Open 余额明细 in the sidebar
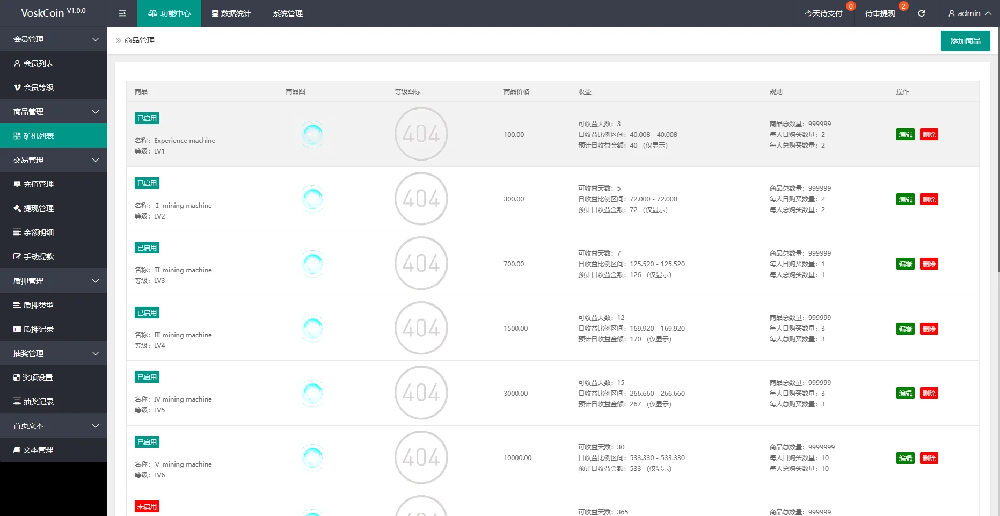The width and height of the screenshot is (1000, 516). point(39,232)
